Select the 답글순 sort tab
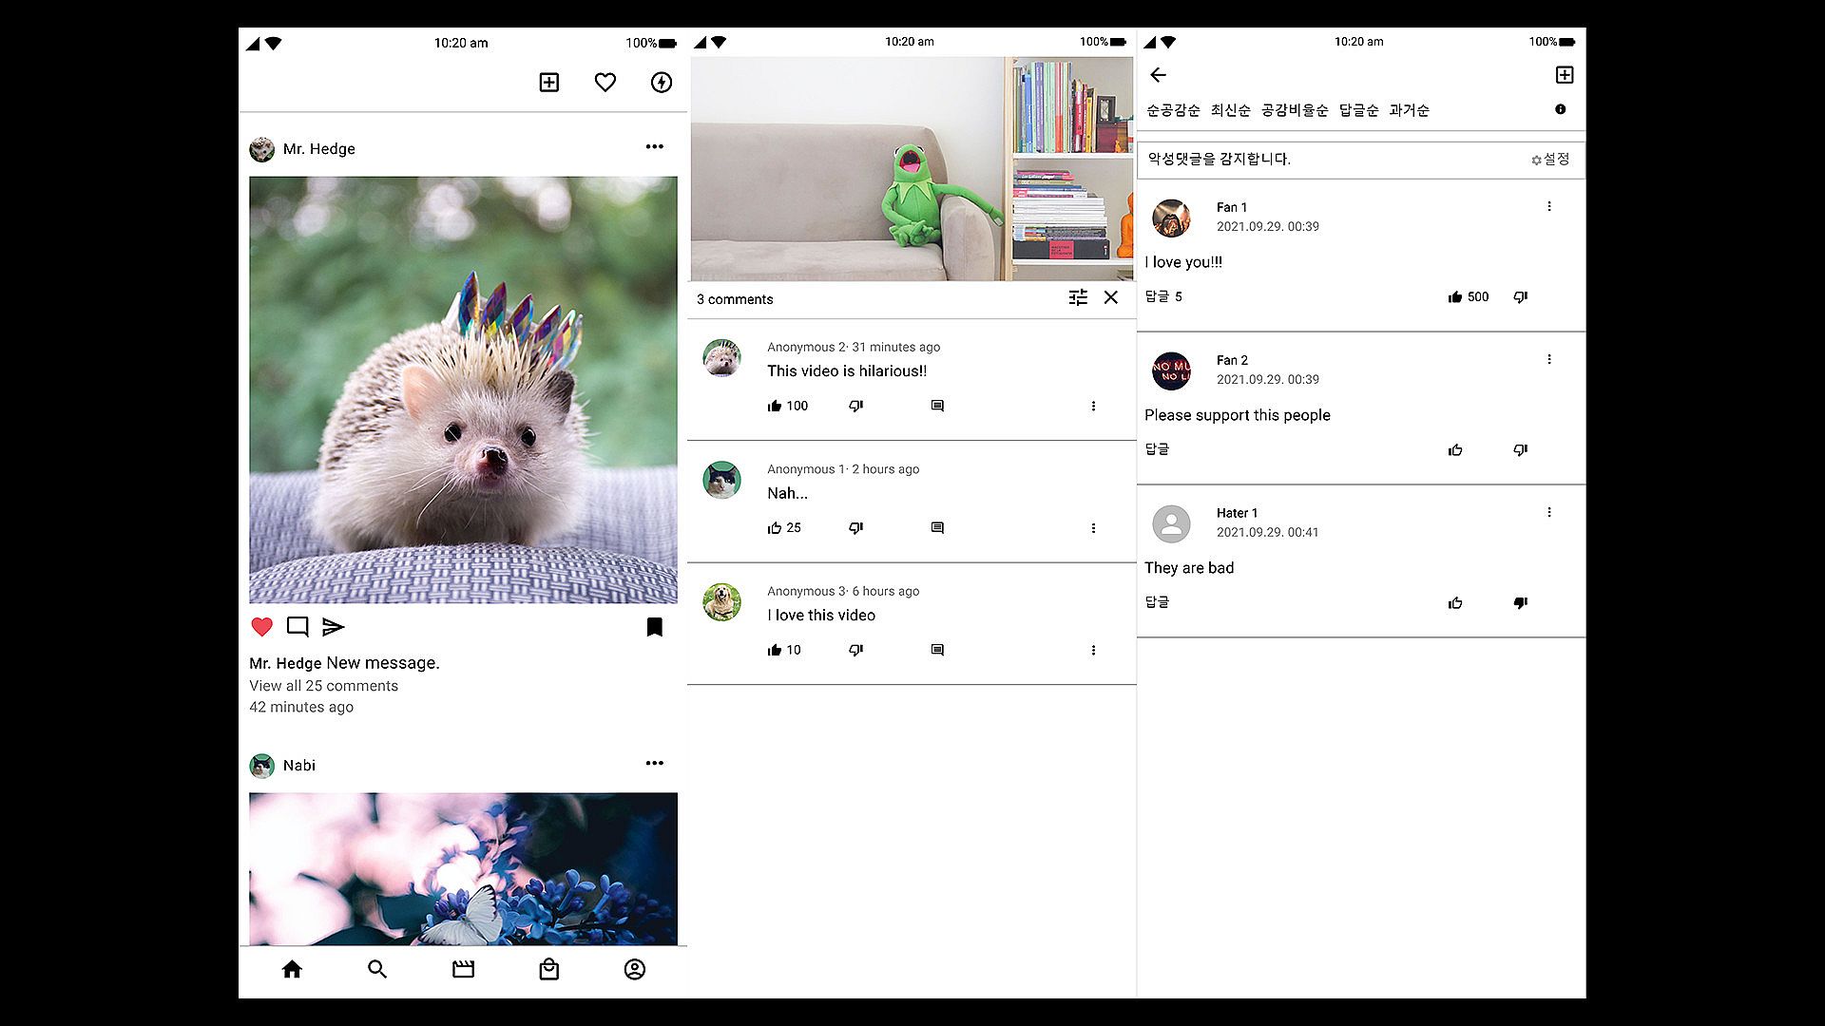1825x1026 pixels. coord(1358,111)
